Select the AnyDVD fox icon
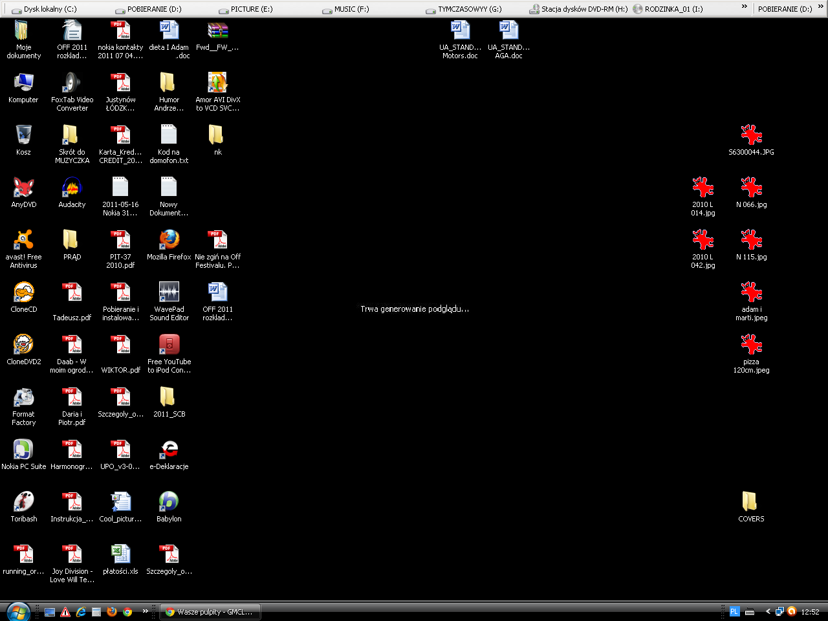The image size is (828, 621). [x=24, y=188]
